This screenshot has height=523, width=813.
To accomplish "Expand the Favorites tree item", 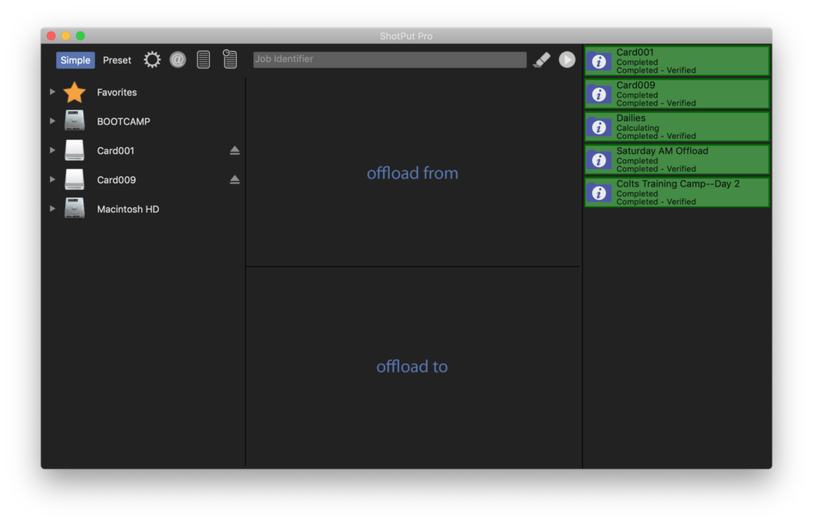I will pos(52,91).
